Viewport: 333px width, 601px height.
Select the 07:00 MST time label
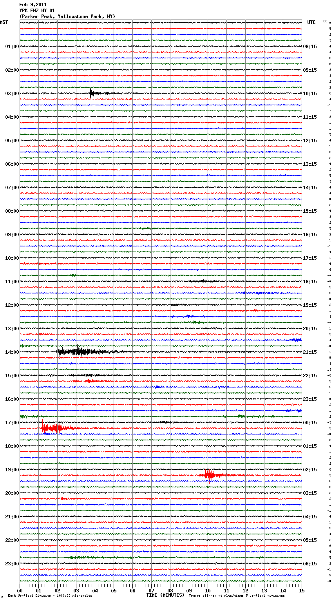pos(12,188)
